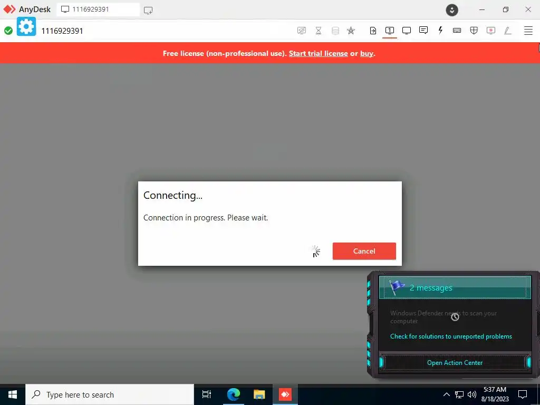The width and height of the screenshot is (540, 405).
Task: Click the privacy mode crossed-screen icon
Action: point(301,31)
